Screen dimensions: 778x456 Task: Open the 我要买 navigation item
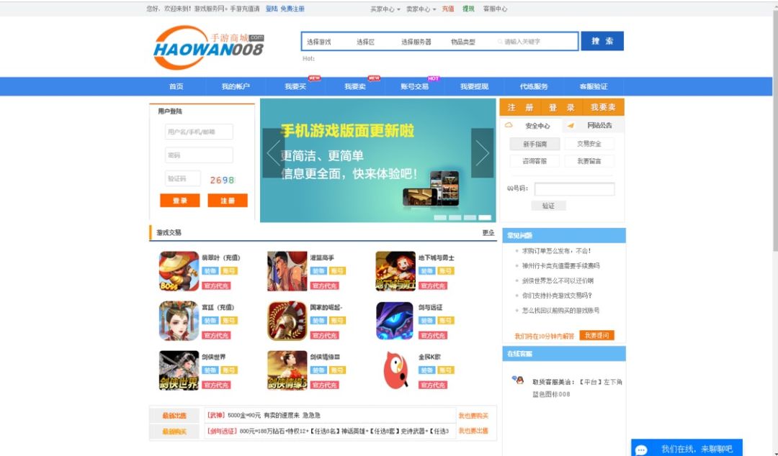(295, 86)
